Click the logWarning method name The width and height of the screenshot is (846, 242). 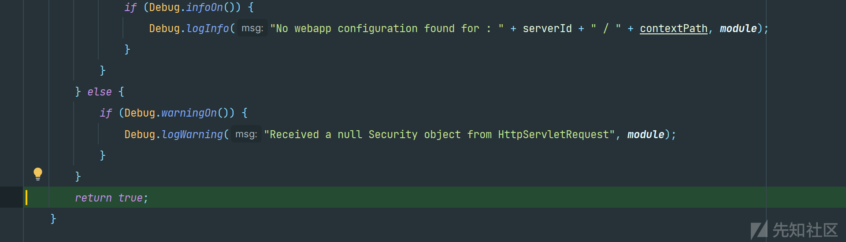(193, 135)
